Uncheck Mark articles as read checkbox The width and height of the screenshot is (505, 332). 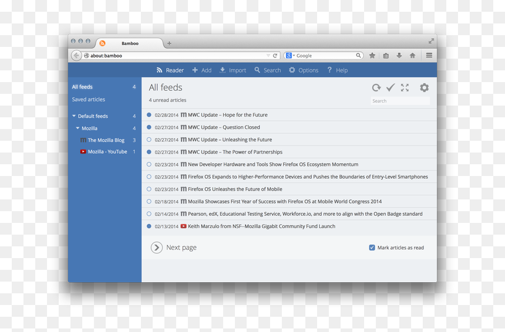[x=372, y=248]
